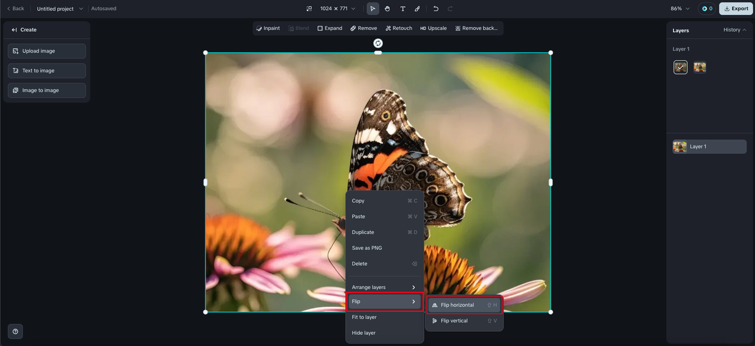Screen dimensions: 755x346
Task: Open the Untitled project name dropdown
Action: (60, 9)
